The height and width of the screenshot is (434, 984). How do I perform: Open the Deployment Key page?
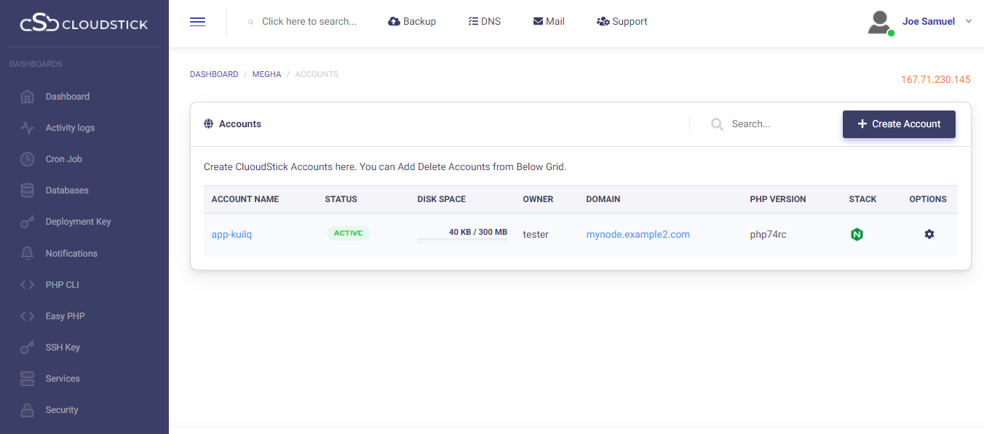[78, 222]
